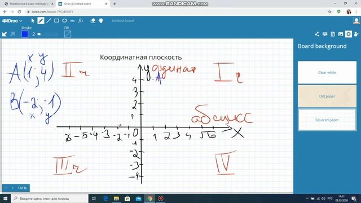Zoom in with the plus button

(12, 188)
